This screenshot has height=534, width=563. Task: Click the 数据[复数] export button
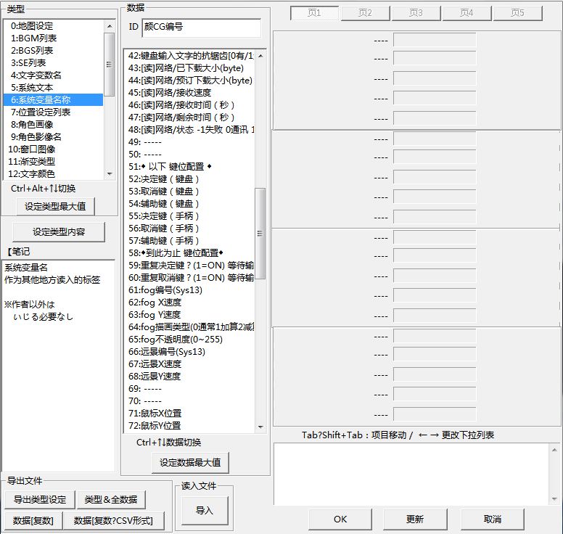point(33,521)
